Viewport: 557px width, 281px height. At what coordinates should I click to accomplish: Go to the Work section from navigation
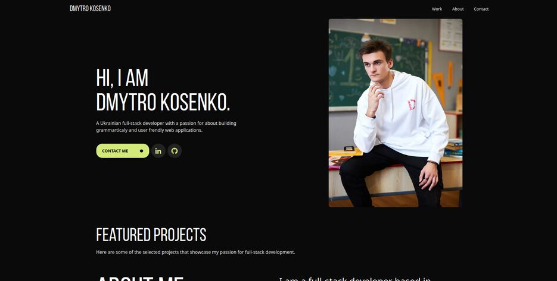pos(437,9)
